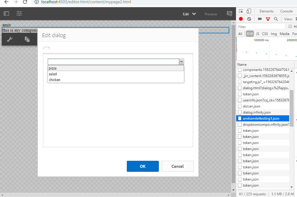The image size is (297, 197).
Task: Open the page information settings icon
Action: click(x=19, y=14)
